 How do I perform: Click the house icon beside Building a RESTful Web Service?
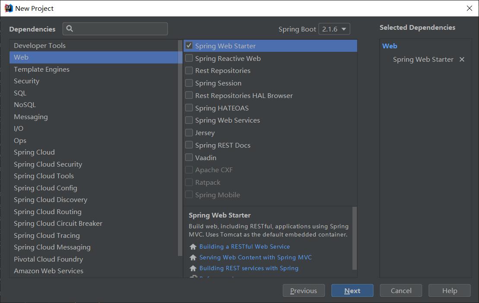pos(193,246)
